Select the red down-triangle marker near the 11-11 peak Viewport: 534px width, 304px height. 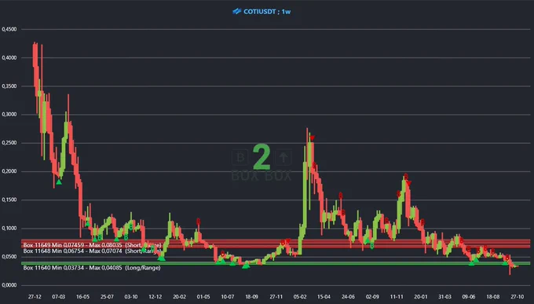pyautogui.click(x=408, y=183)
